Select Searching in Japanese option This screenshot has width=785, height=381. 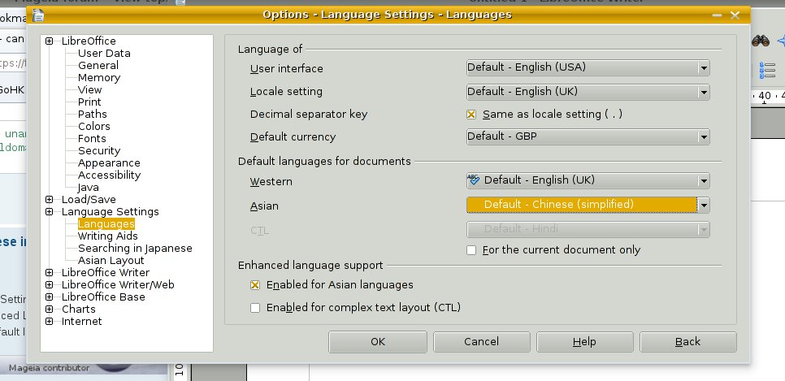pyautogui.click(x=135, y=249)
